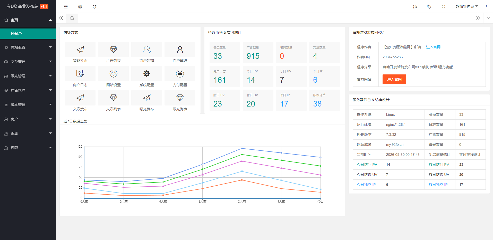Expand 版本管理 sidebar menu
This screenshot has height=240, width=493.
coord(28,105)
